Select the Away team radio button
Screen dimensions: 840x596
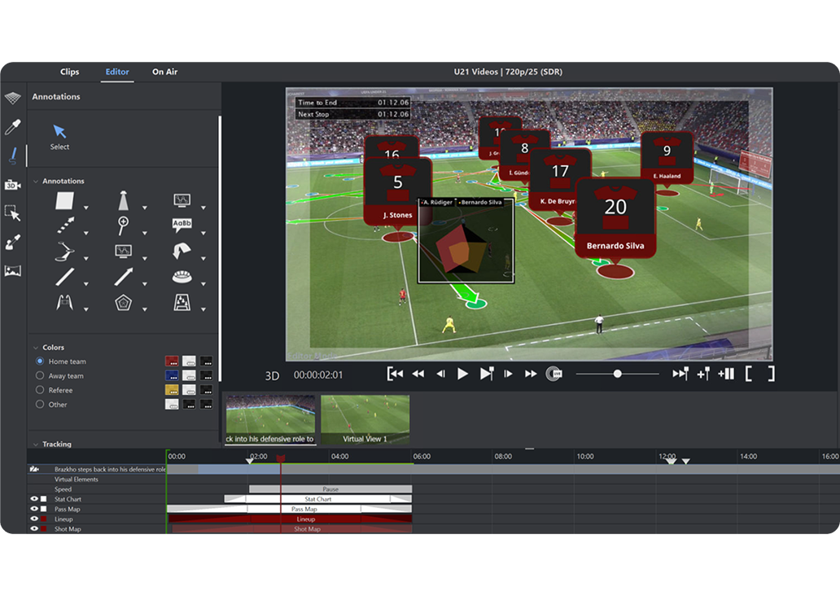coord(40,376)
